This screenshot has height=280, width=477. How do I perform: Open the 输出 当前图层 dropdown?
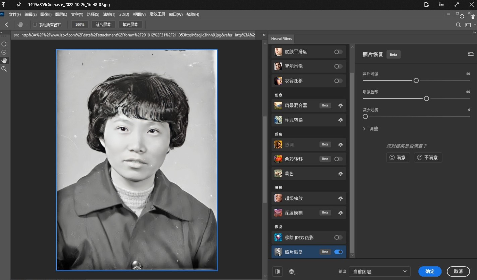click(379, 271)
